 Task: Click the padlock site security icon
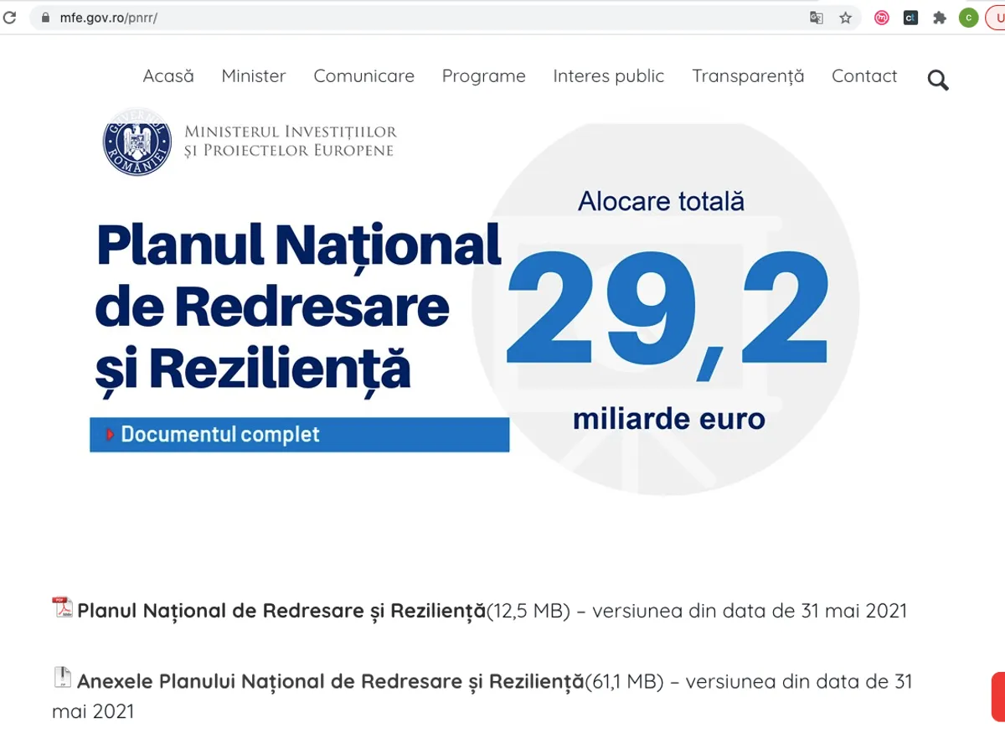[45, 18]
